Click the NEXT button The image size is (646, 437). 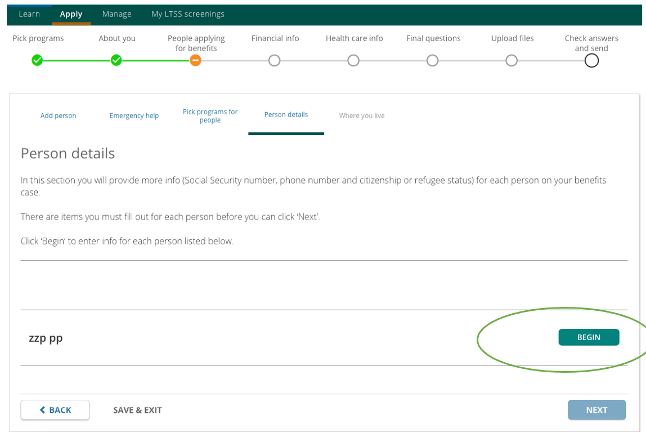[596, 410]
